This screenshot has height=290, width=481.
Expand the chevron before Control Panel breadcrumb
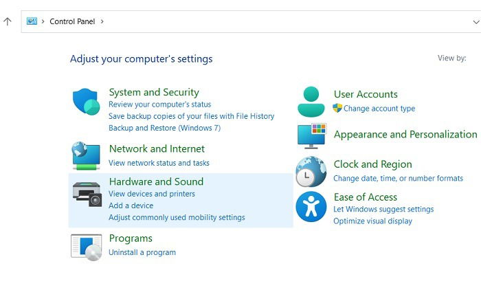43,21
